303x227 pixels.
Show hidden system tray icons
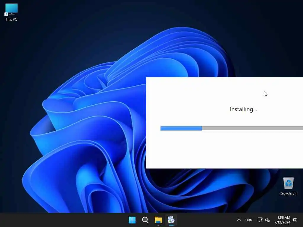pyautogui.click(x=239, y=220)
